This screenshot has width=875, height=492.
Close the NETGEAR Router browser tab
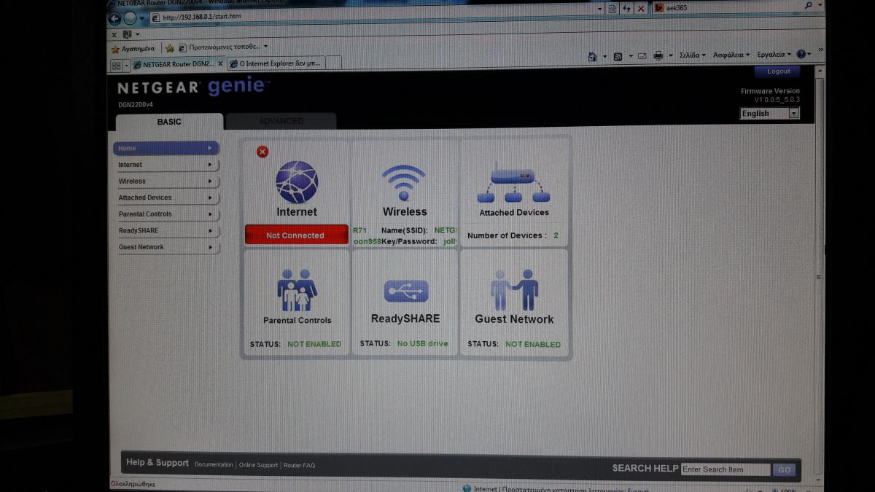click(221, 64)
